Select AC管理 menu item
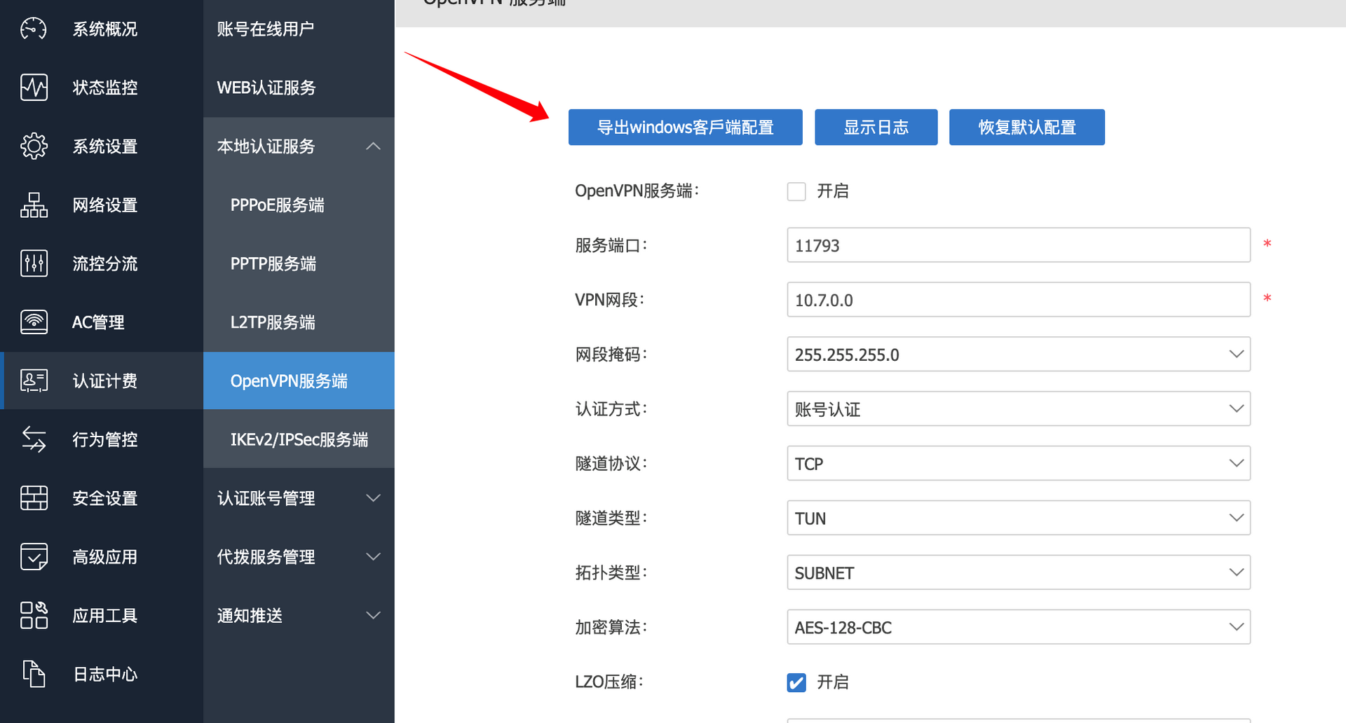The image size is (1346, 723). pyautogui.click(x=102, y=322)
